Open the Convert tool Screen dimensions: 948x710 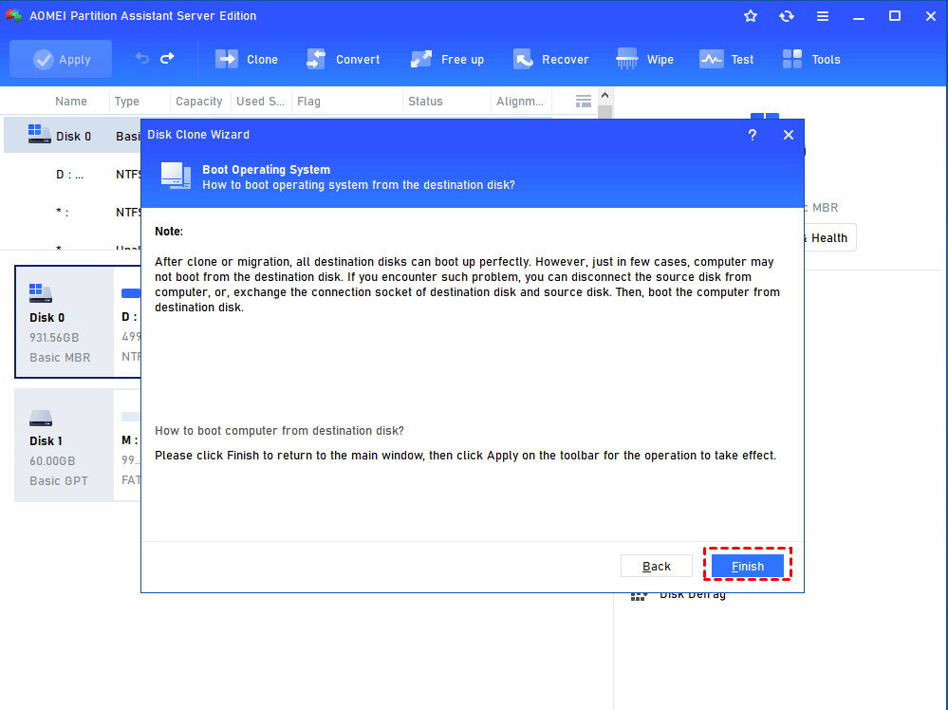[x=344, y=59]
